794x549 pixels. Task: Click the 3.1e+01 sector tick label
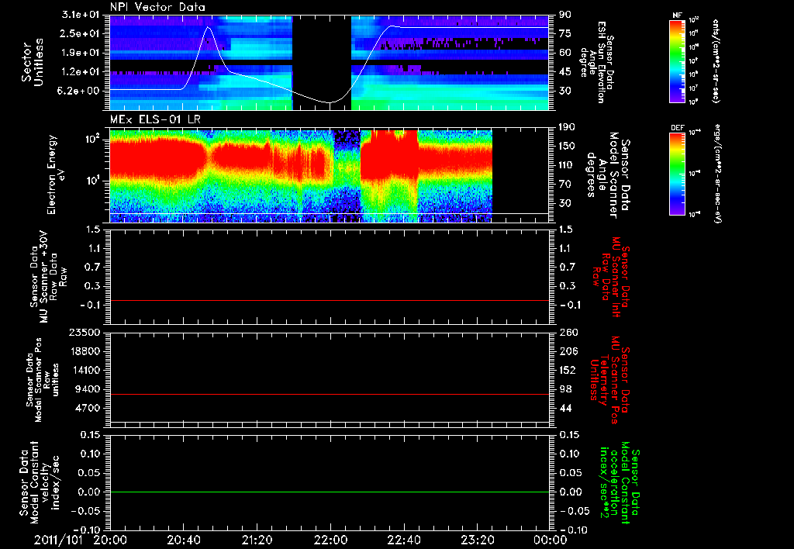pos(81,15)
